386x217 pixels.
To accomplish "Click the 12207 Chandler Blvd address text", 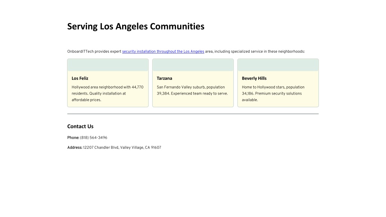I will point(122,147).
